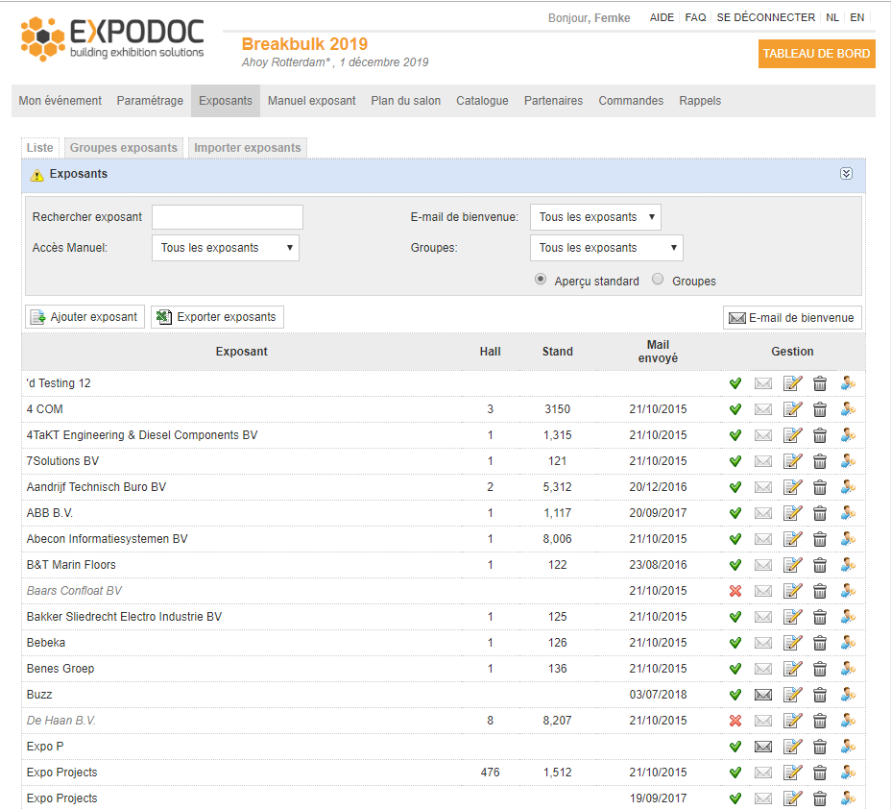Image resolution: width=891 pixels, height=810 pixels.
Task: Edit Bakker Sliedrecht Electro Industrie BV entry
Action: tap(793, 617)
